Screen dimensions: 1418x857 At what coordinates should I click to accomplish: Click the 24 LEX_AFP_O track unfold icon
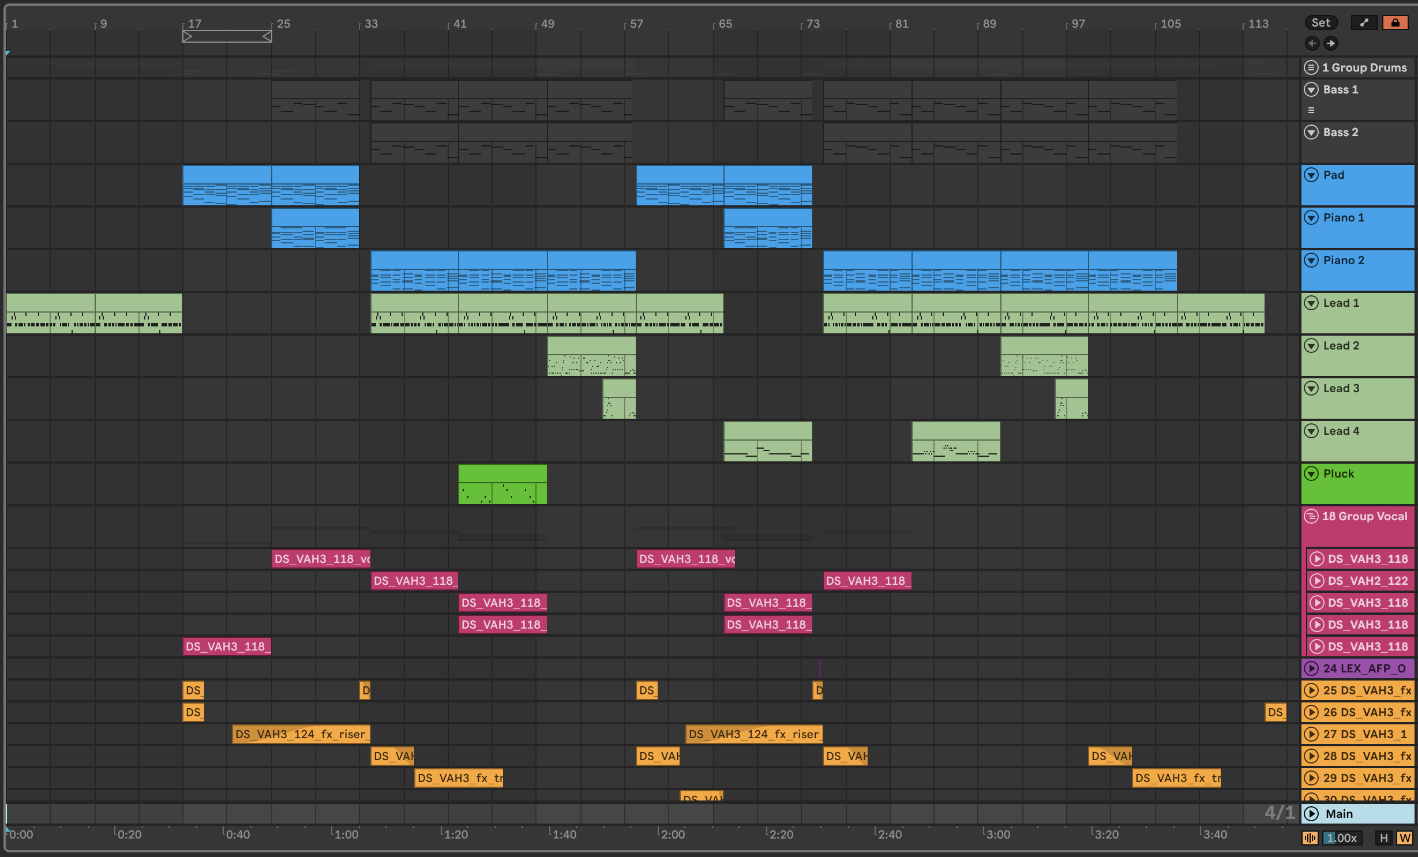coord(1311,668)
